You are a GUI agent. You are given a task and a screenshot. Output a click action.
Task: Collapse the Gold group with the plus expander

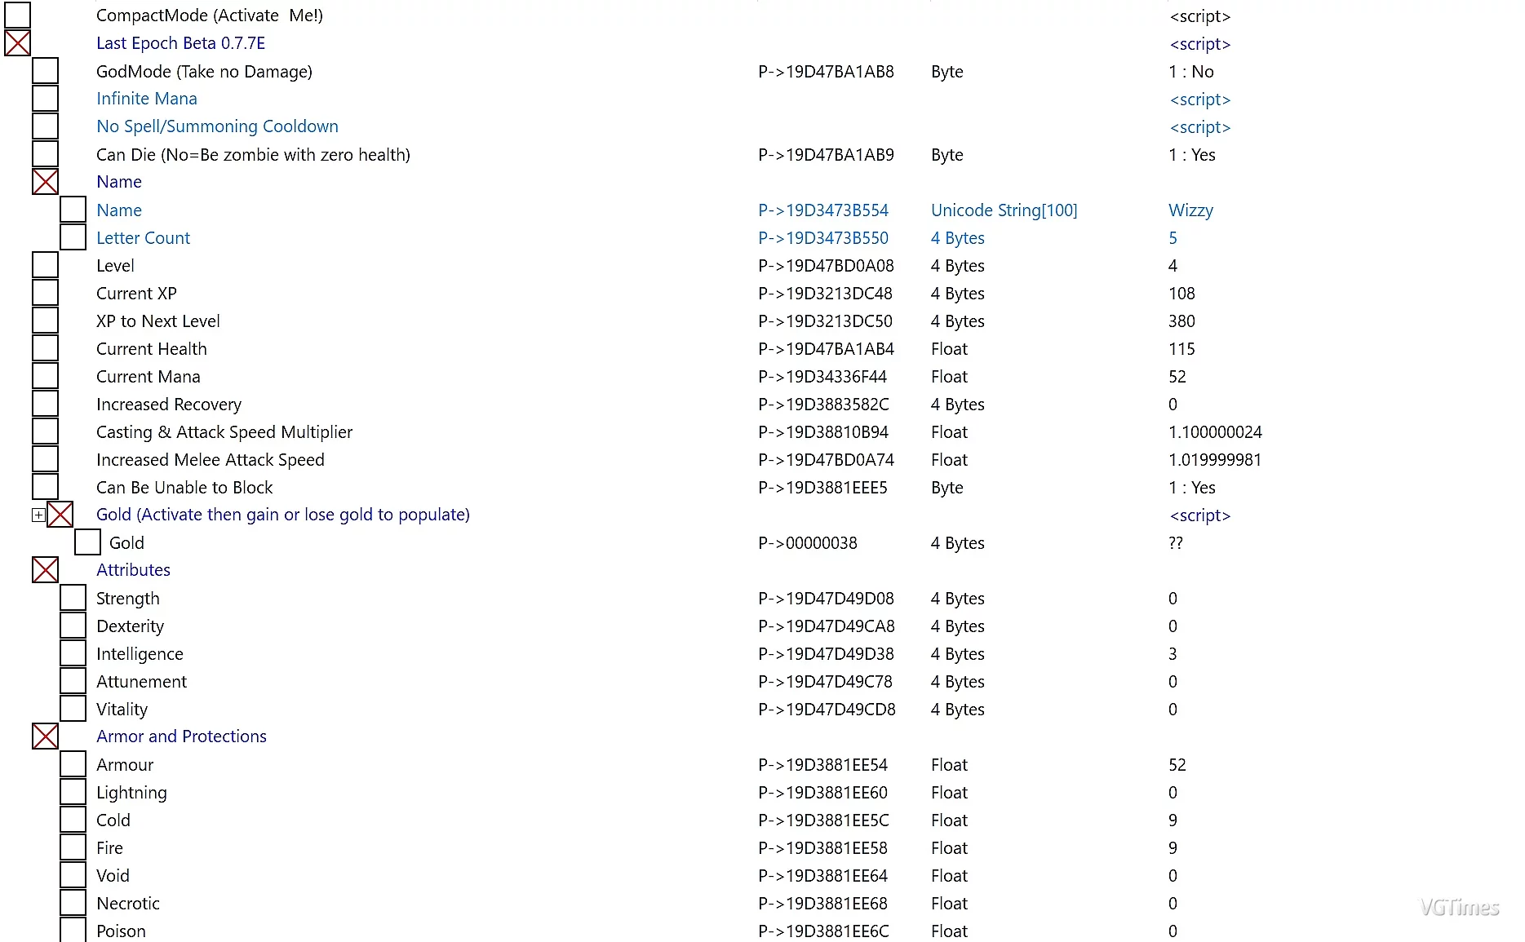(38, 515)
